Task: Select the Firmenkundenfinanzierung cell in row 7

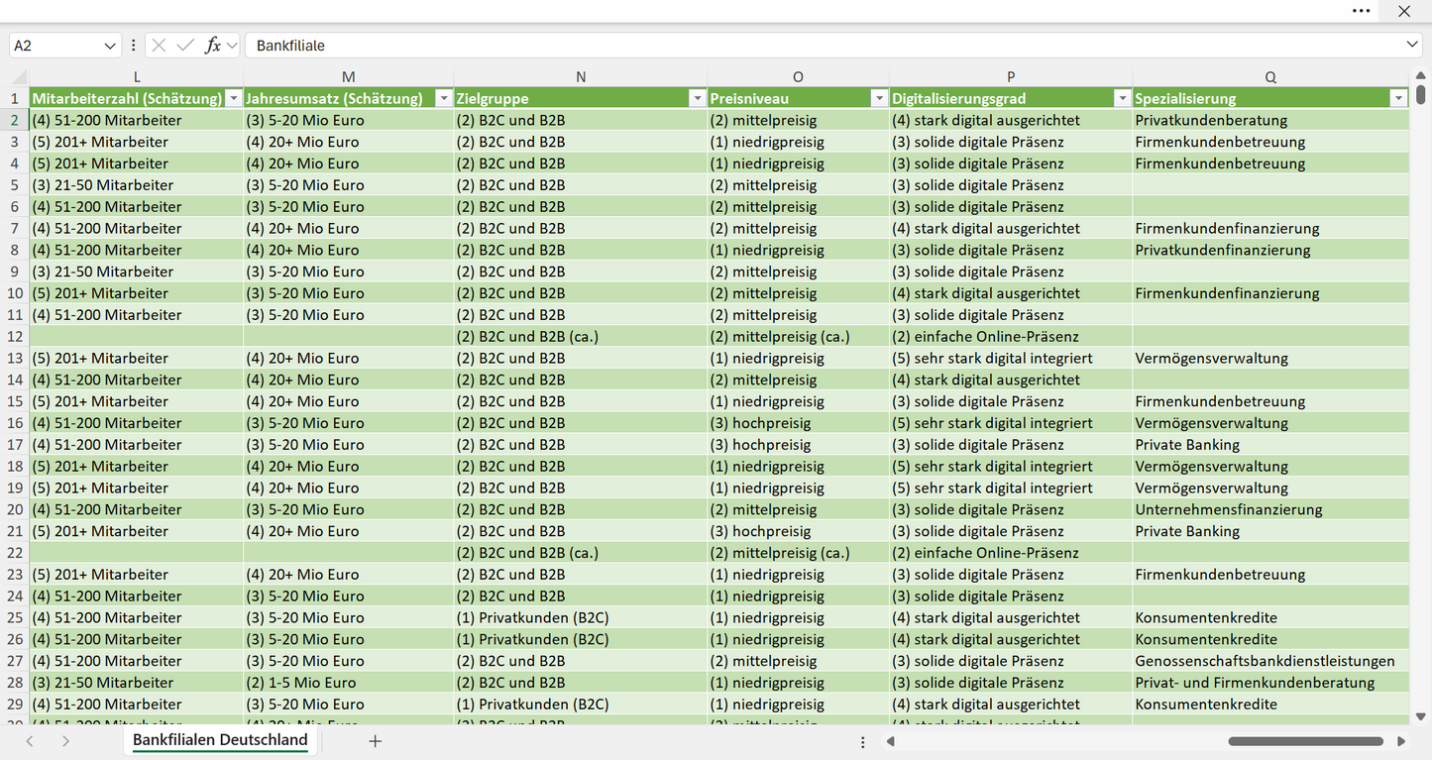Action: (x=1270, y=228)
